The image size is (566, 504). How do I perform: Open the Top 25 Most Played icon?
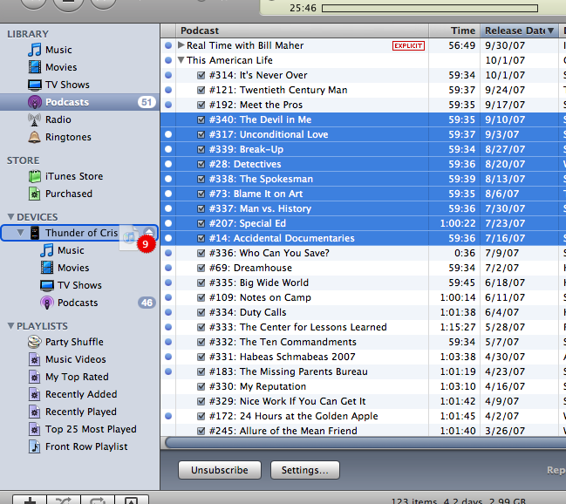(34, 429)
